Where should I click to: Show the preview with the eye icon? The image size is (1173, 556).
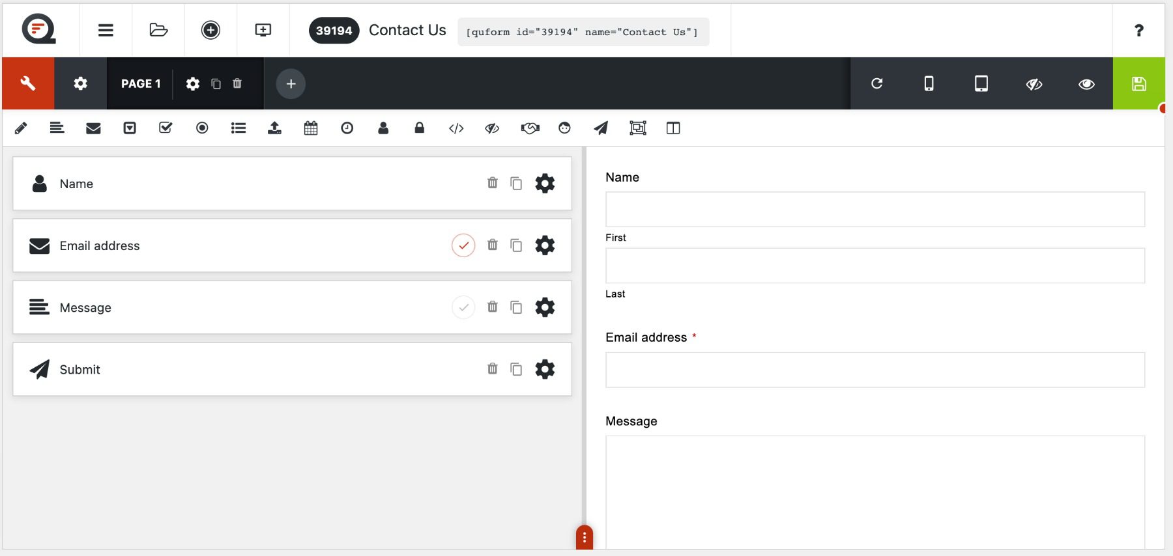[x=1086, y=84]
